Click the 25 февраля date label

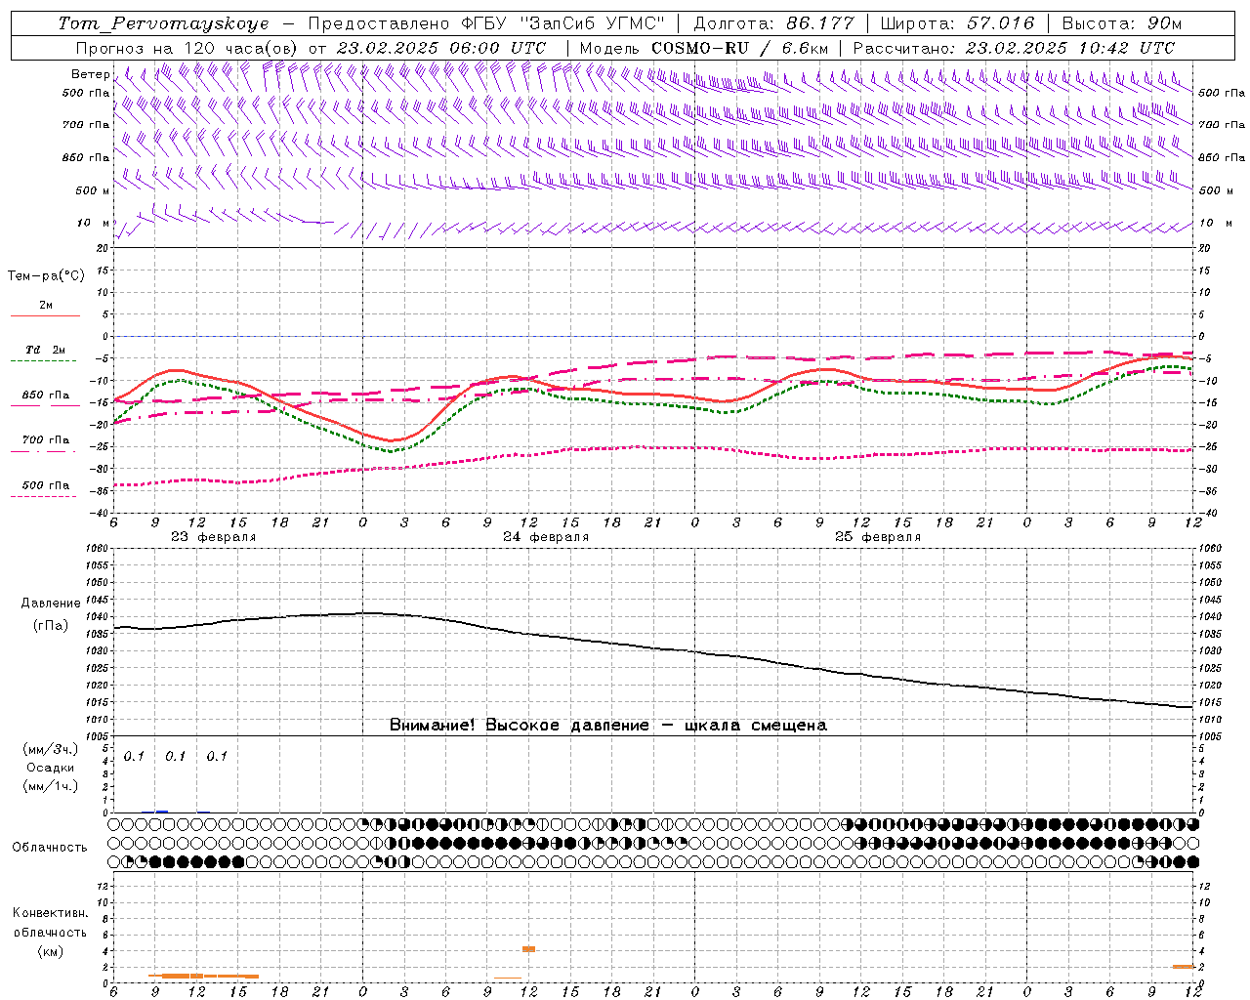tap(878, 537)
